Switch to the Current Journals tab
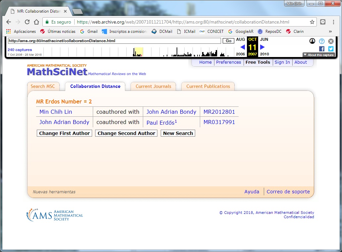Screen dimensions: 342x252 [x=153, y=86]
